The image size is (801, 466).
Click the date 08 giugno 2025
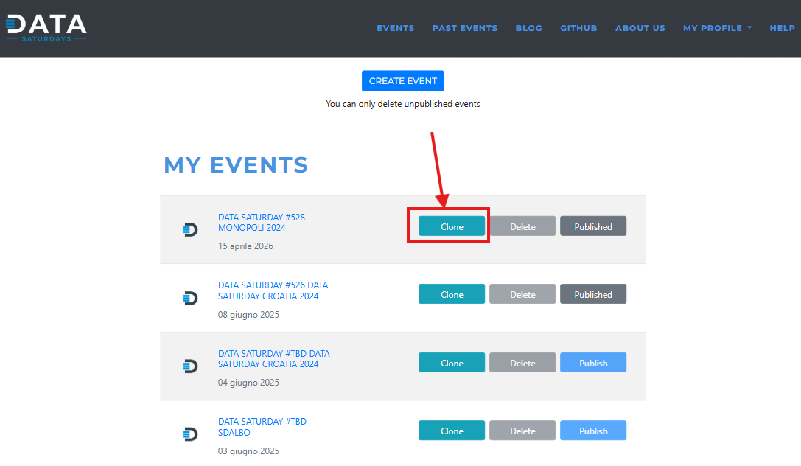tap(249, 315)
